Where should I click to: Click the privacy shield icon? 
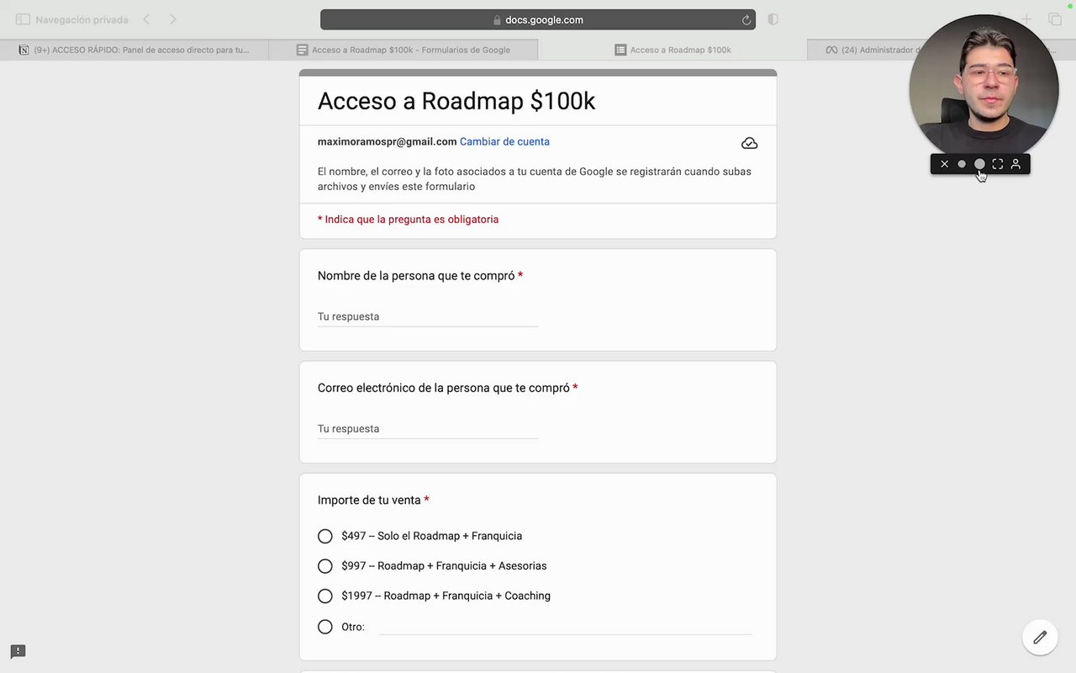click(x=773, y=19)
